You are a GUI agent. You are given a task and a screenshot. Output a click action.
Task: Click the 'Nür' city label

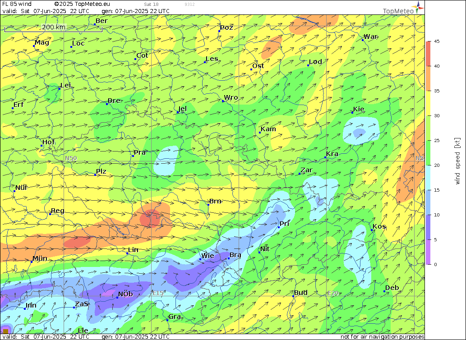[x=21, y=188]
